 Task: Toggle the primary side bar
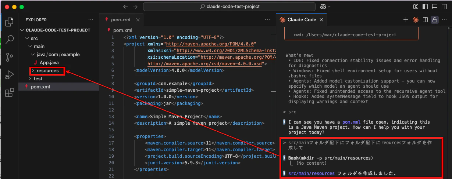(x=426, y=7)
